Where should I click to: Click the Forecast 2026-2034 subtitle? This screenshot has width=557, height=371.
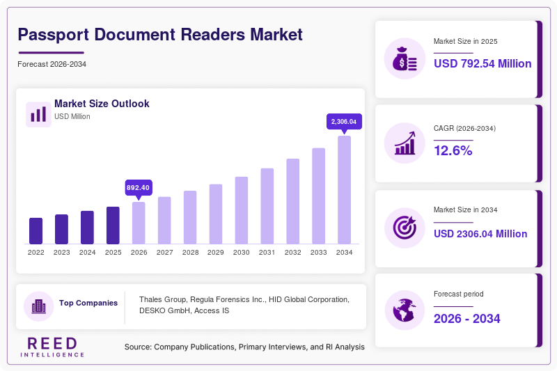coord(52,64)
